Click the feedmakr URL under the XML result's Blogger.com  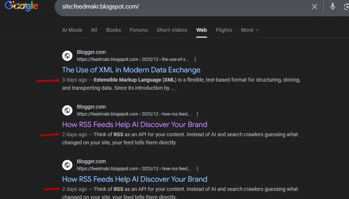tap(132, 59)
